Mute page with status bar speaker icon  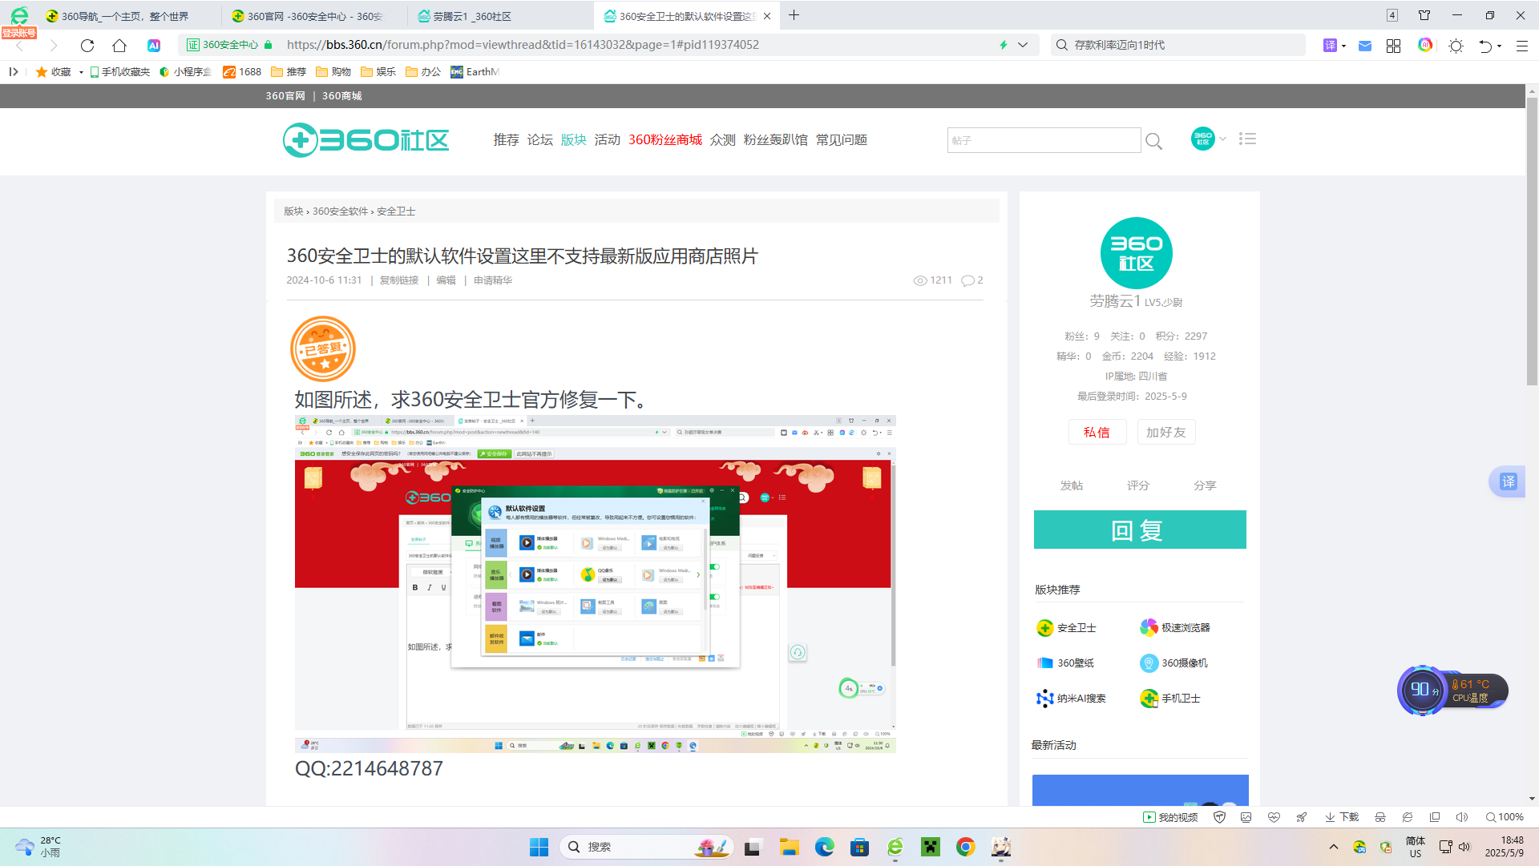pyautogui.click(x=1462, y=817)
